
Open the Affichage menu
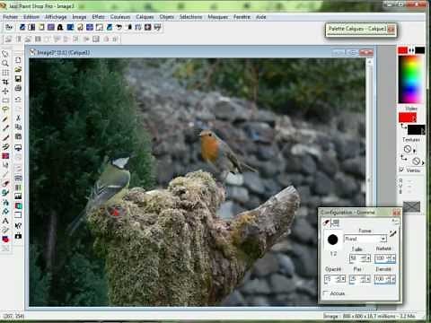point(56,17)
